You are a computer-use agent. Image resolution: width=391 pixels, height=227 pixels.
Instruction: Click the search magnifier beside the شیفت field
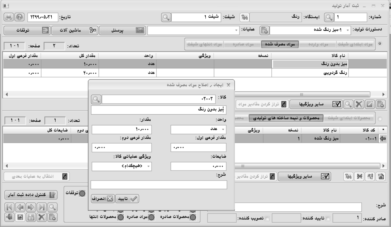[x=166, y=18]
